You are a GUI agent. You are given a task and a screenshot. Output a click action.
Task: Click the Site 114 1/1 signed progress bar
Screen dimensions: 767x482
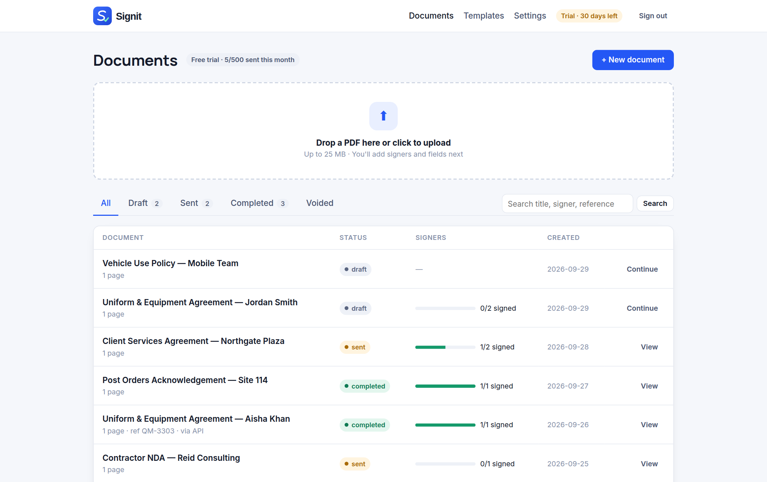(445, 386)
